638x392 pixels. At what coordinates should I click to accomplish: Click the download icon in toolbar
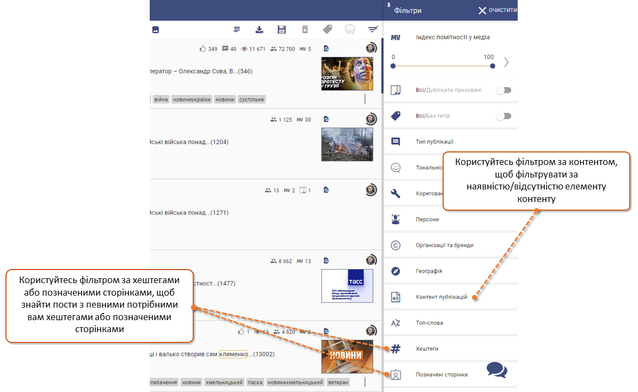259,29
